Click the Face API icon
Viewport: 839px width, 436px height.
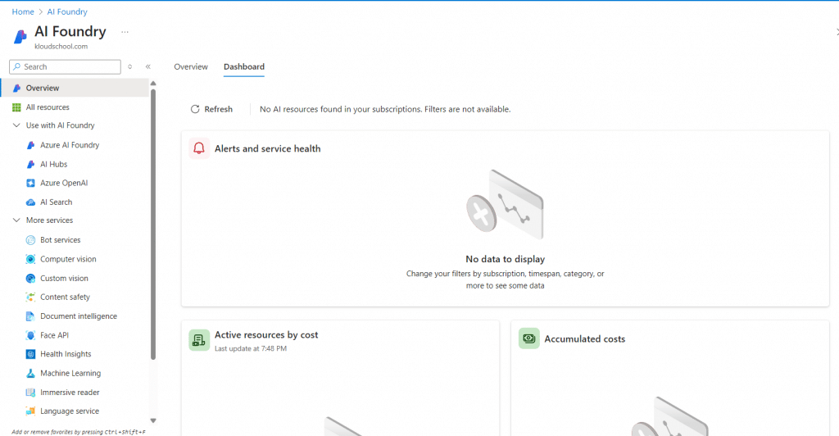[31, 335]
